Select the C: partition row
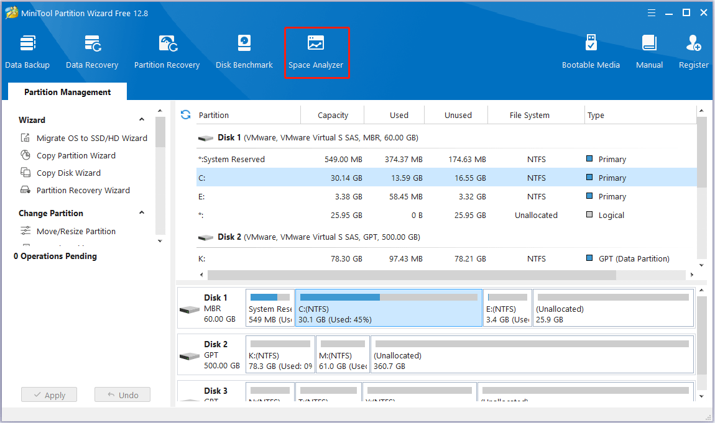This screenshot has height=423, width=715. coord(446,178)
